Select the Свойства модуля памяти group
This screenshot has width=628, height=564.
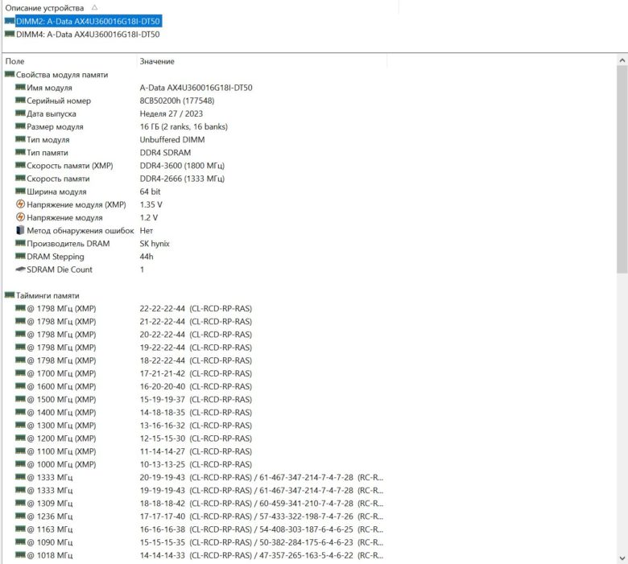click(62, 75)
